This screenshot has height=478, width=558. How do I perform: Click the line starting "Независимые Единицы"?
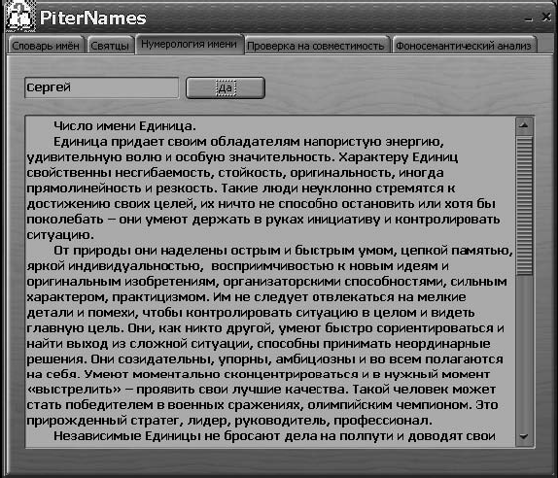coord(274,436)
